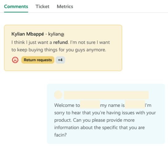Click the Kylian Mbappé customer name
The image size is (168, 146).
28,34
